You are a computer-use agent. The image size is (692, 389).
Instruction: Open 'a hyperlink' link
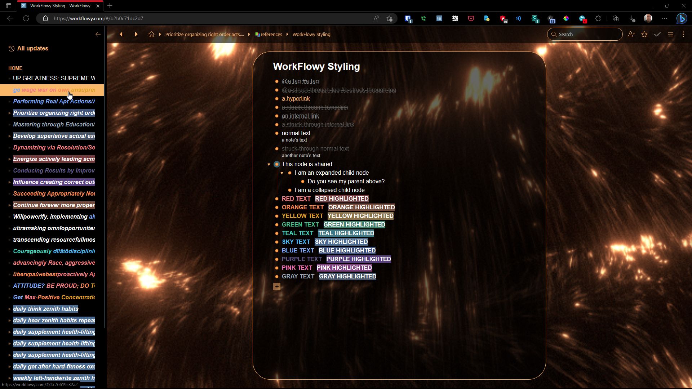[x=296, y=99]
